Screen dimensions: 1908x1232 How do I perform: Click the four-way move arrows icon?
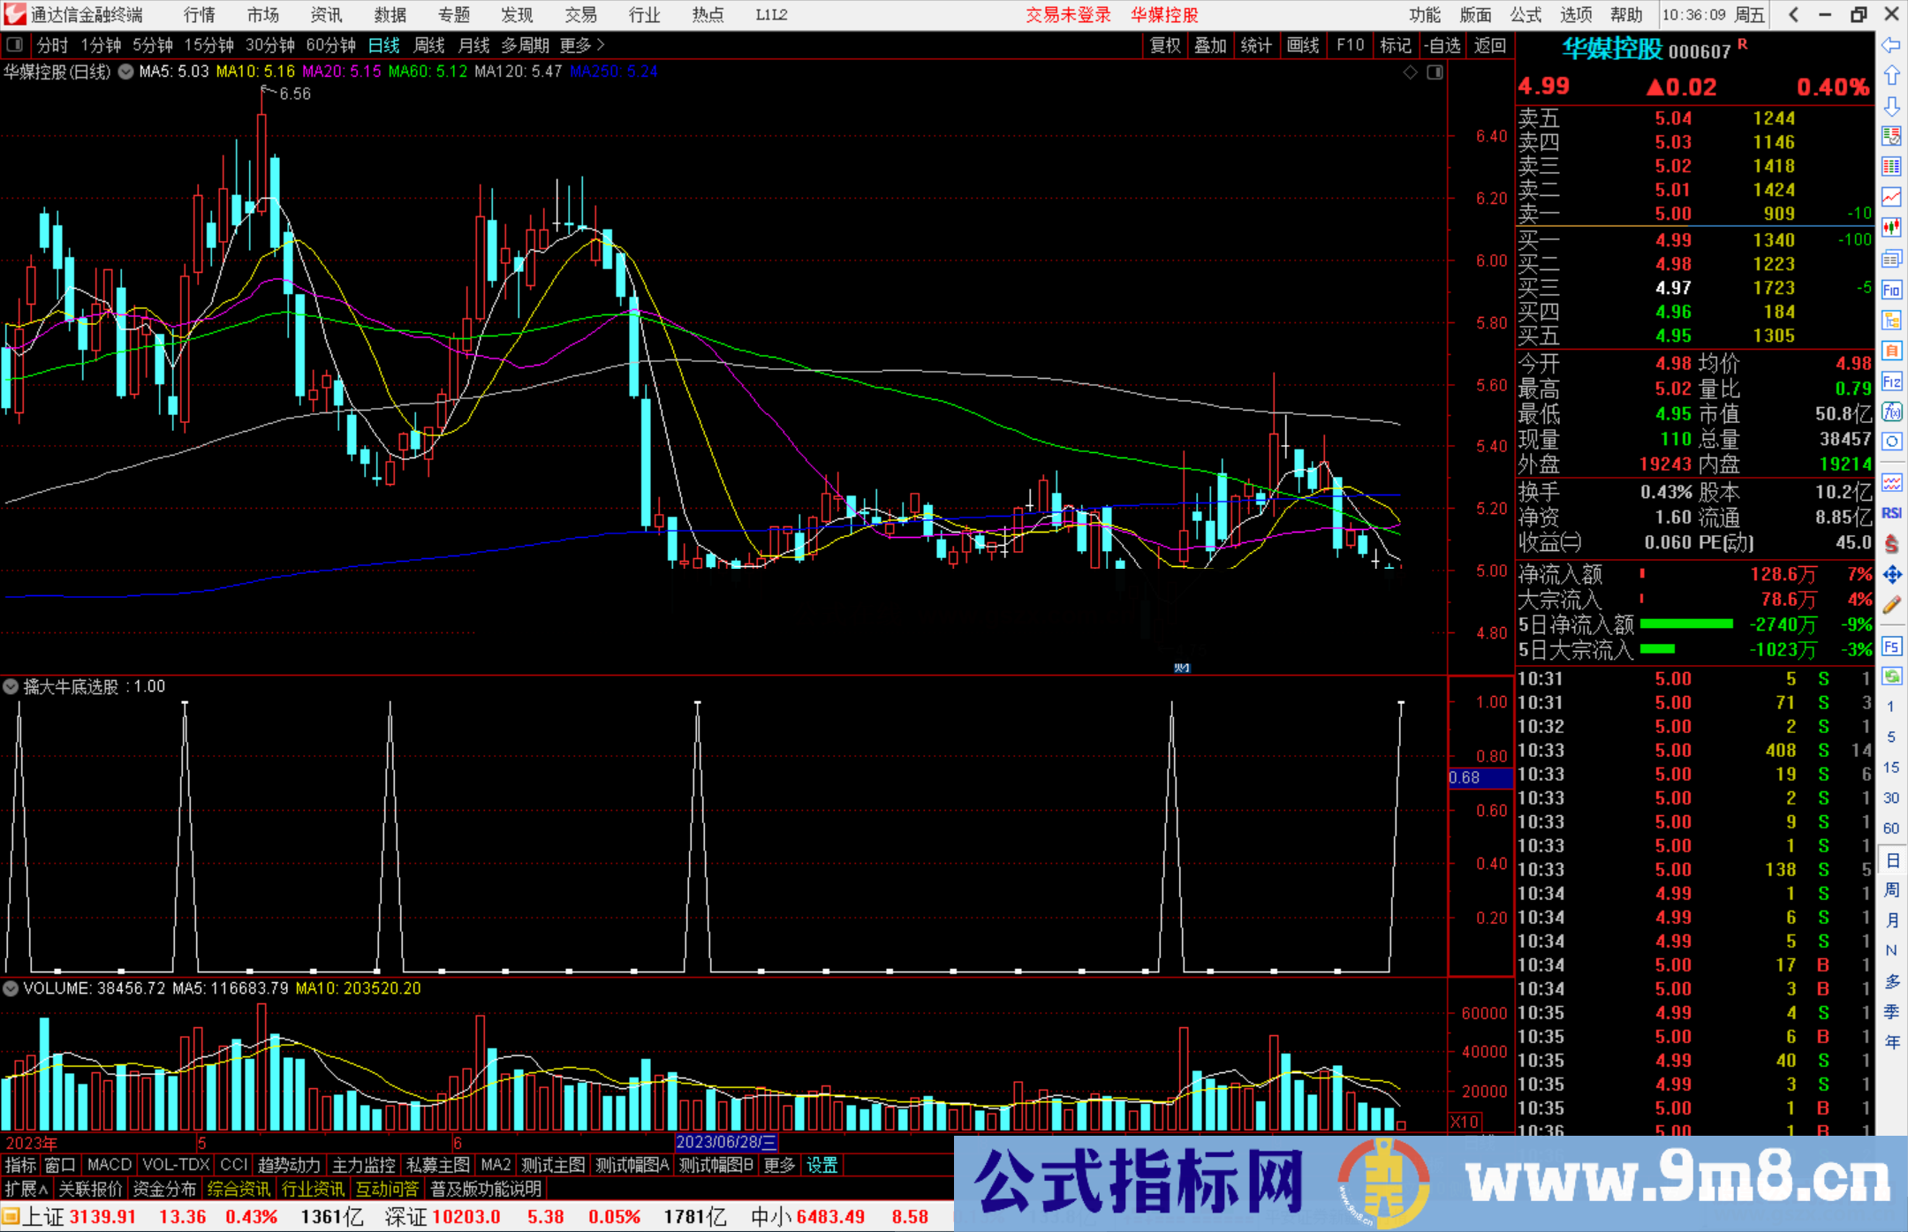coord(1891,575)
